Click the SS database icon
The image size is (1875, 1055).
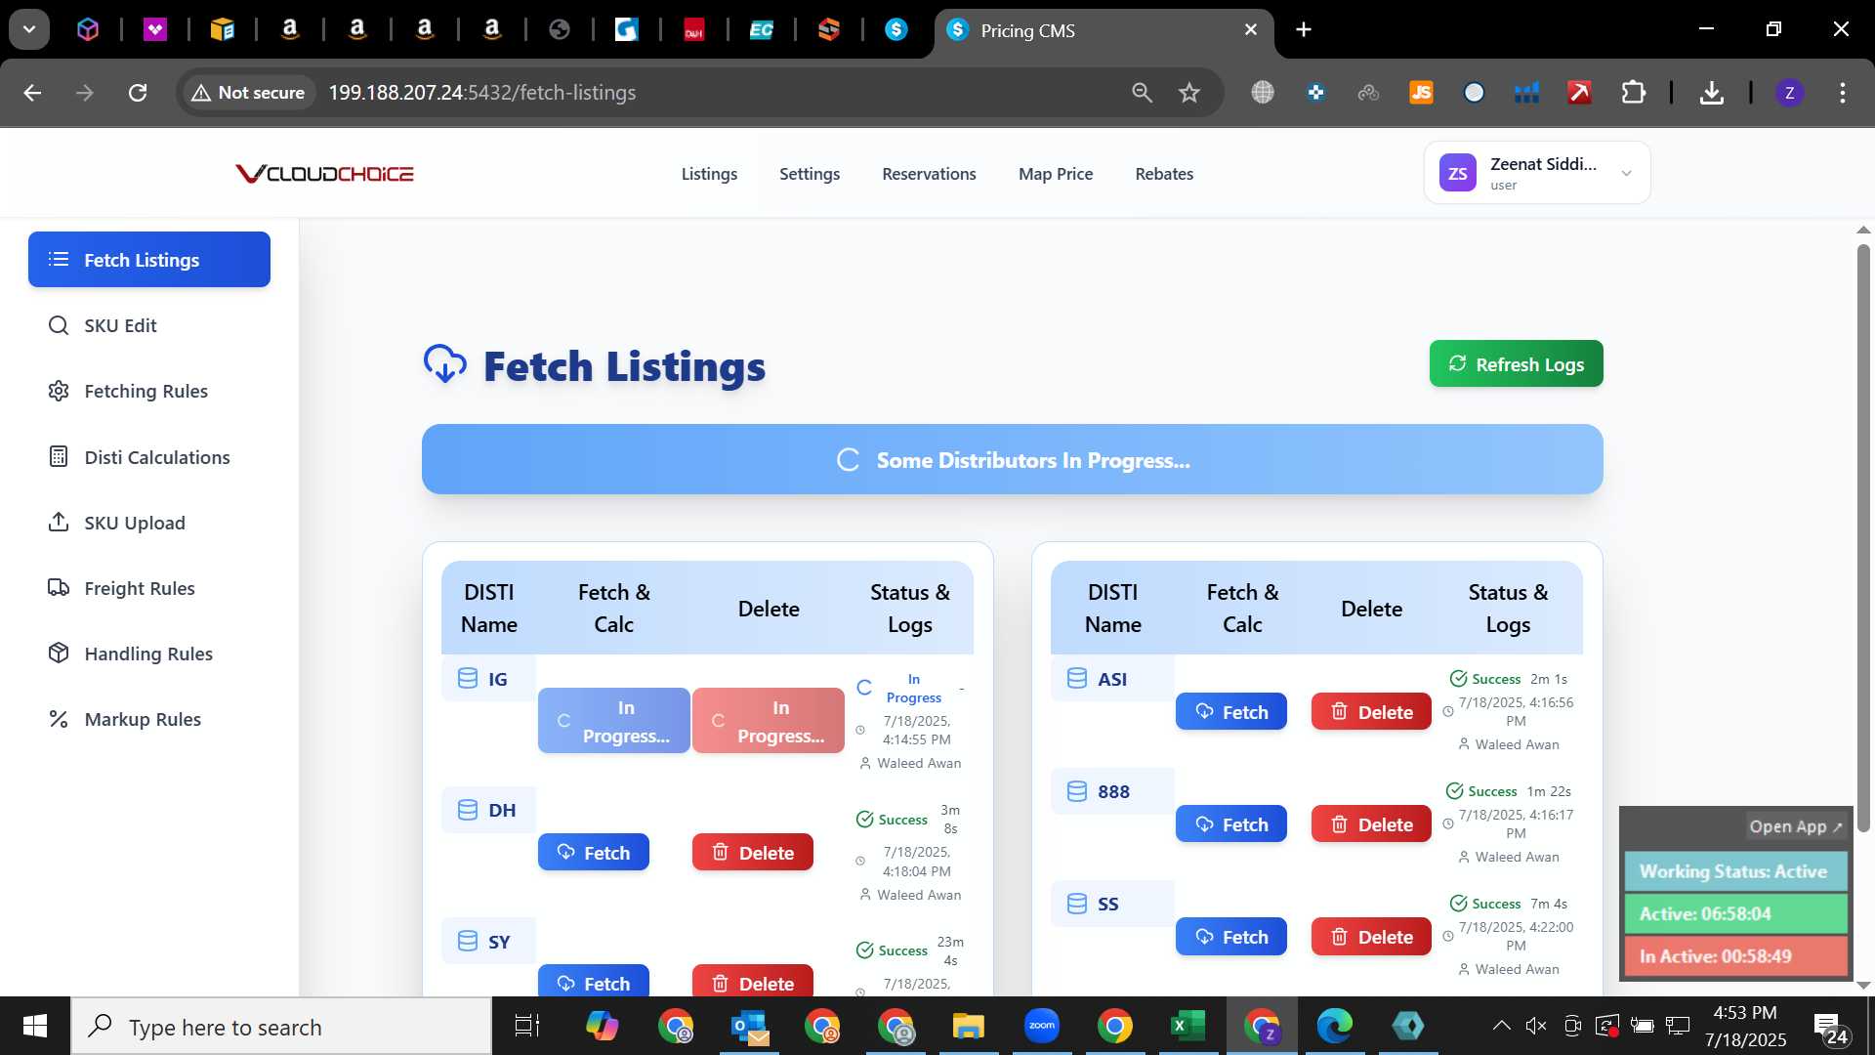[1077, 904]
